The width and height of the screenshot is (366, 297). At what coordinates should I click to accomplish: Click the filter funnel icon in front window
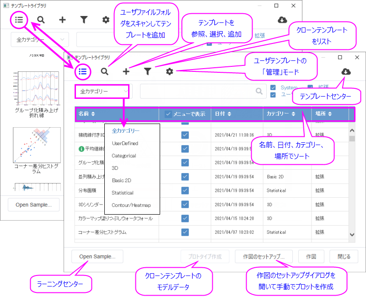click(147, 71)
